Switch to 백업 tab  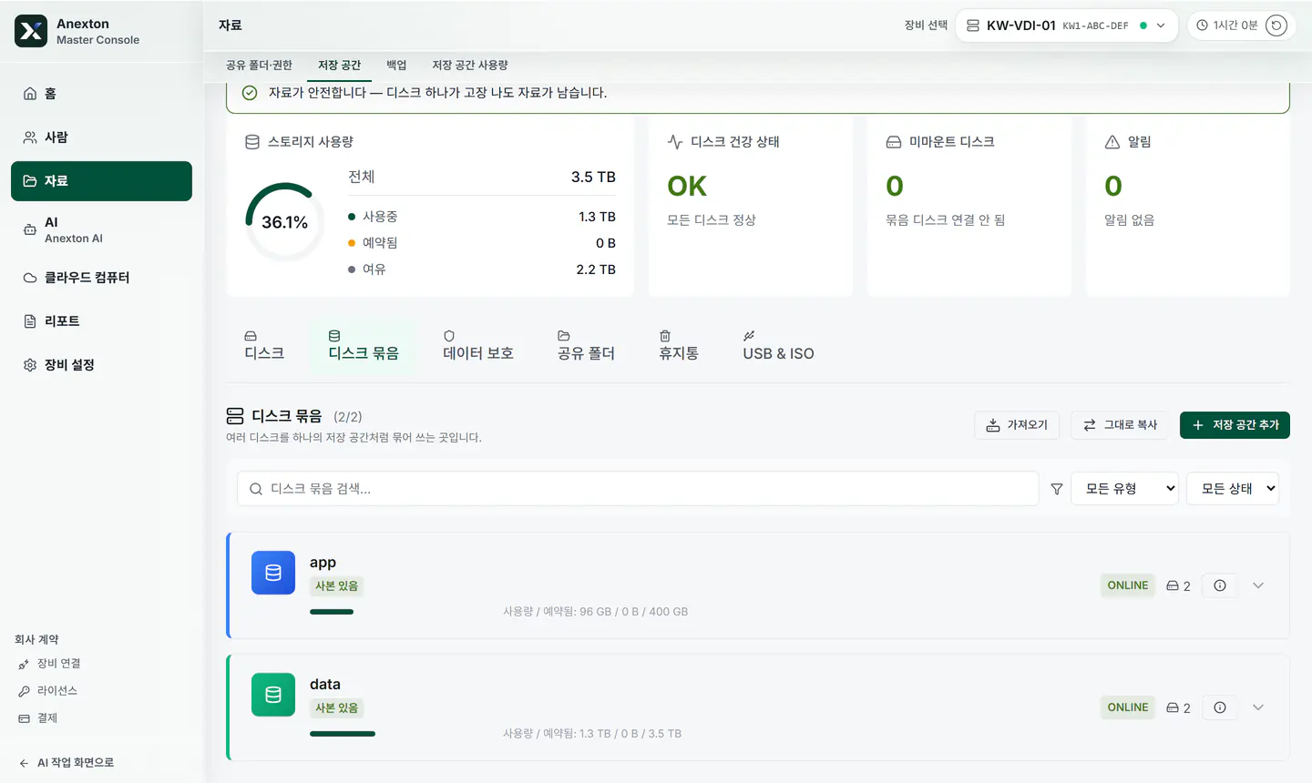396,66
